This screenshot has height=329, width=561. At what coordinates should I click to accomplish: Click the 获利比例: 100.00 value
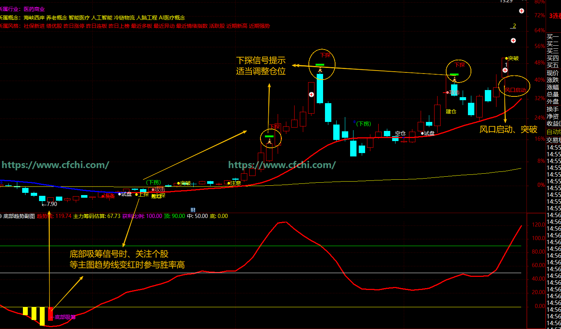[142, 216]
